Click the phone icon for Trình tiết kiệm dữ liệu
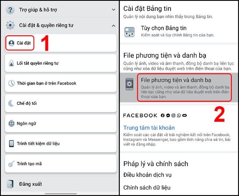 11,144
